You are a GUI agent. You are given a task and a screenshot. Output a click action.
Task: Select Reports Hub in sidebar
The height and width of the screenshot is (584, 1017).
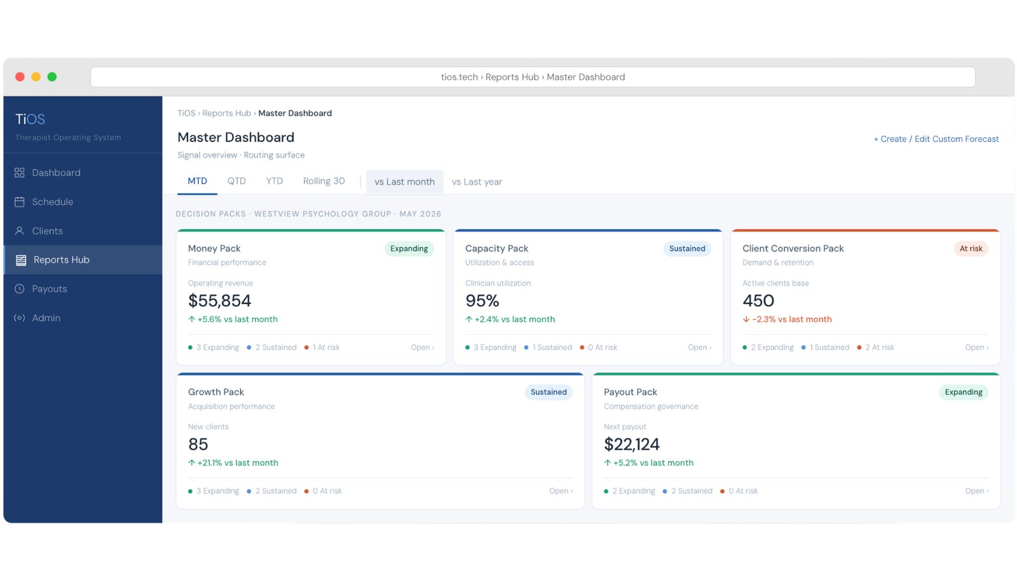(83, 260)
